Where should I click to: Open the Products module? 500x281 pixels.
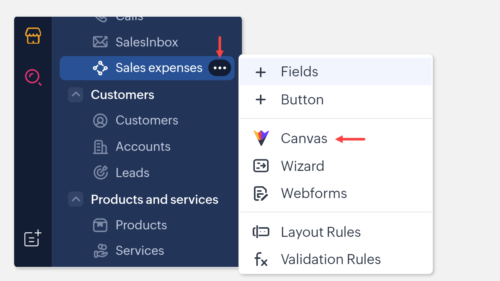click(x=141, y=225)
